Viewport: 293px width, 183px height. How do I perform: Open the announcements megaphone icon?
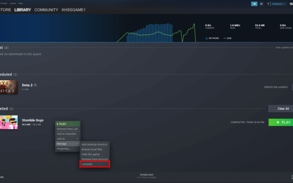pos(254,4)
